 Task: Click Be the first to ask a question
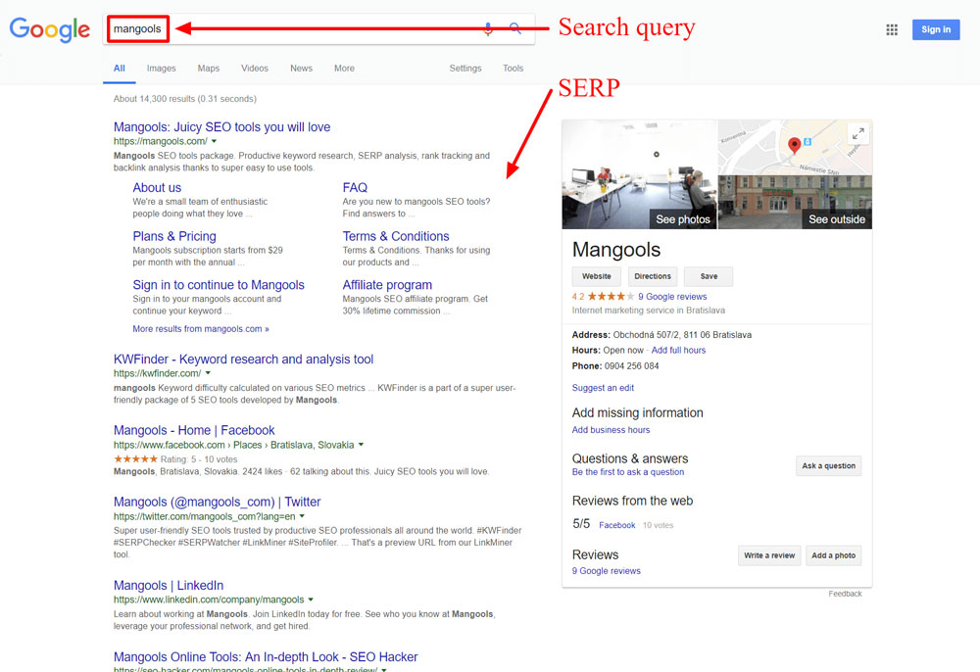coord(628,472)
